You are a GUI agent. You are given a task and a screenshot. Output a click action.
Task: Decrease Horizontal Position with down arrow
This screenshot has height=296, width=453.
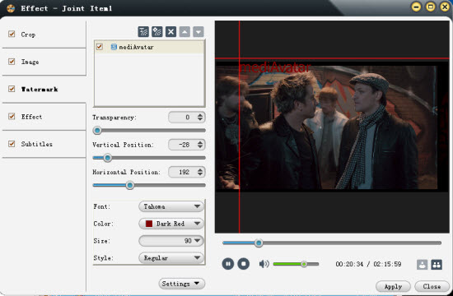200,174
